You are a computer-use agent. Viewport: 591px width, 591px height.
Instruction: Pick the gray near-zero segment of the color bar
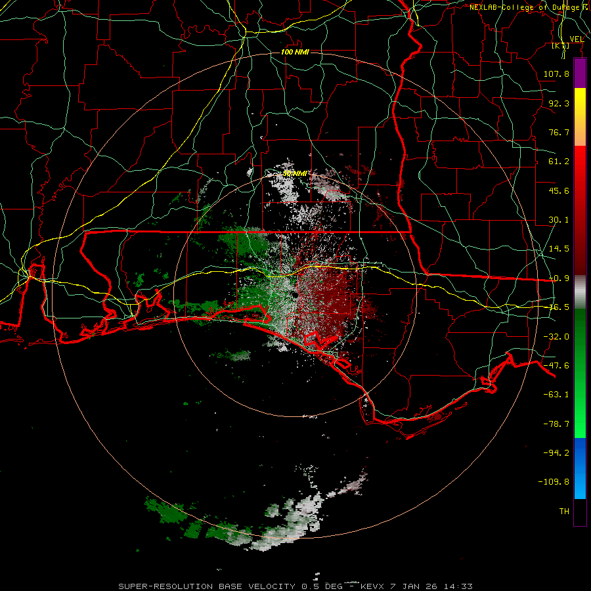[x=580, y=292]
